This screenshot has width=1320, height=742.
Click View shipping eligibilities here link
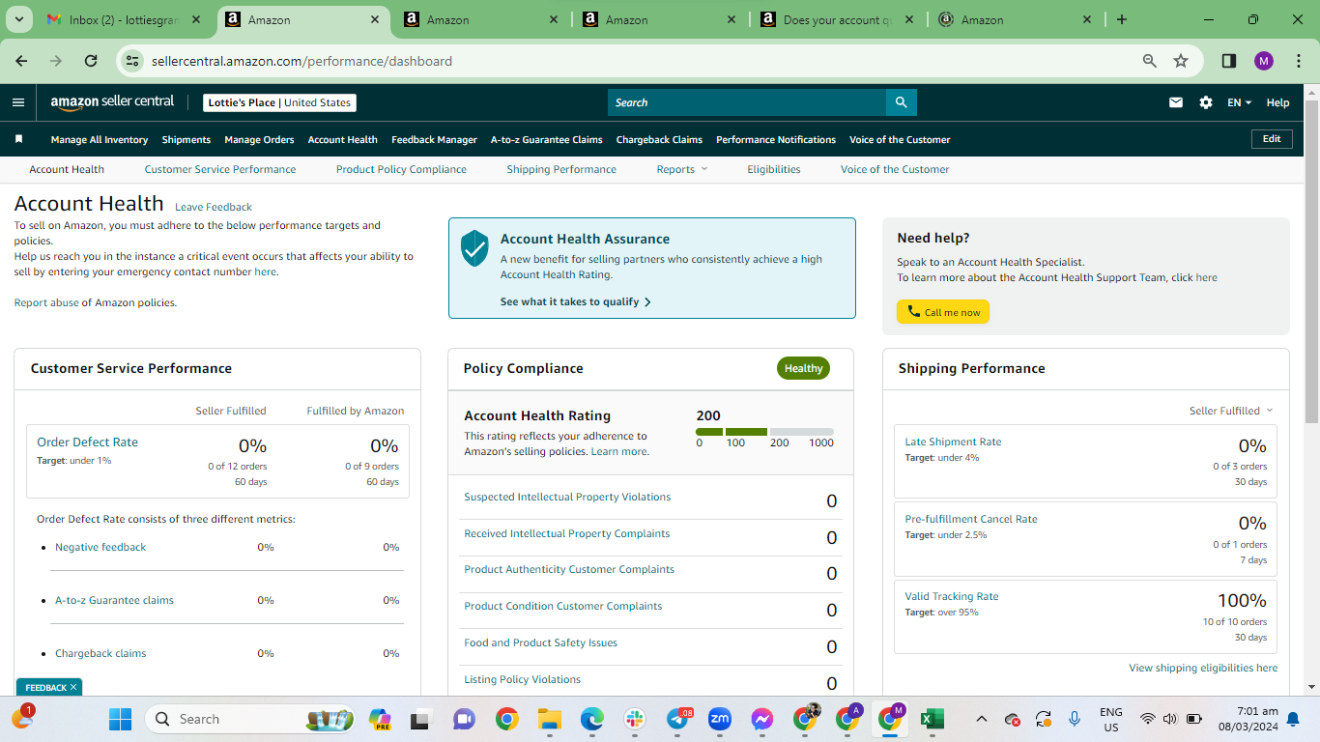tap(1203, 668)
